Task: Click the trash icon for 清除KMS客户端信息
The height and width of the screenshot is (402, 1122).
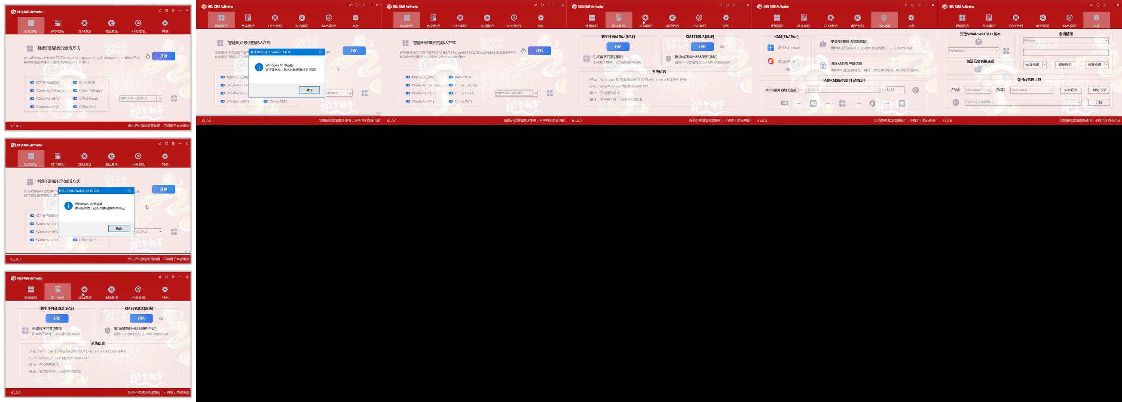Action: click(x=823, y=66)
